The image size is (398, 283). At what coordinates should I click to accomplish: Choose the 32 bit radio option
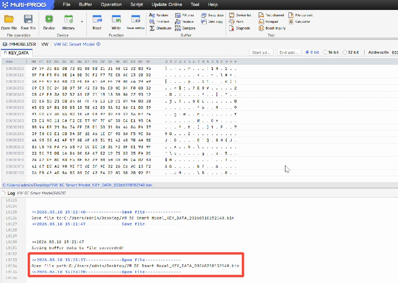pyautogui.click(x=345, y=52)
